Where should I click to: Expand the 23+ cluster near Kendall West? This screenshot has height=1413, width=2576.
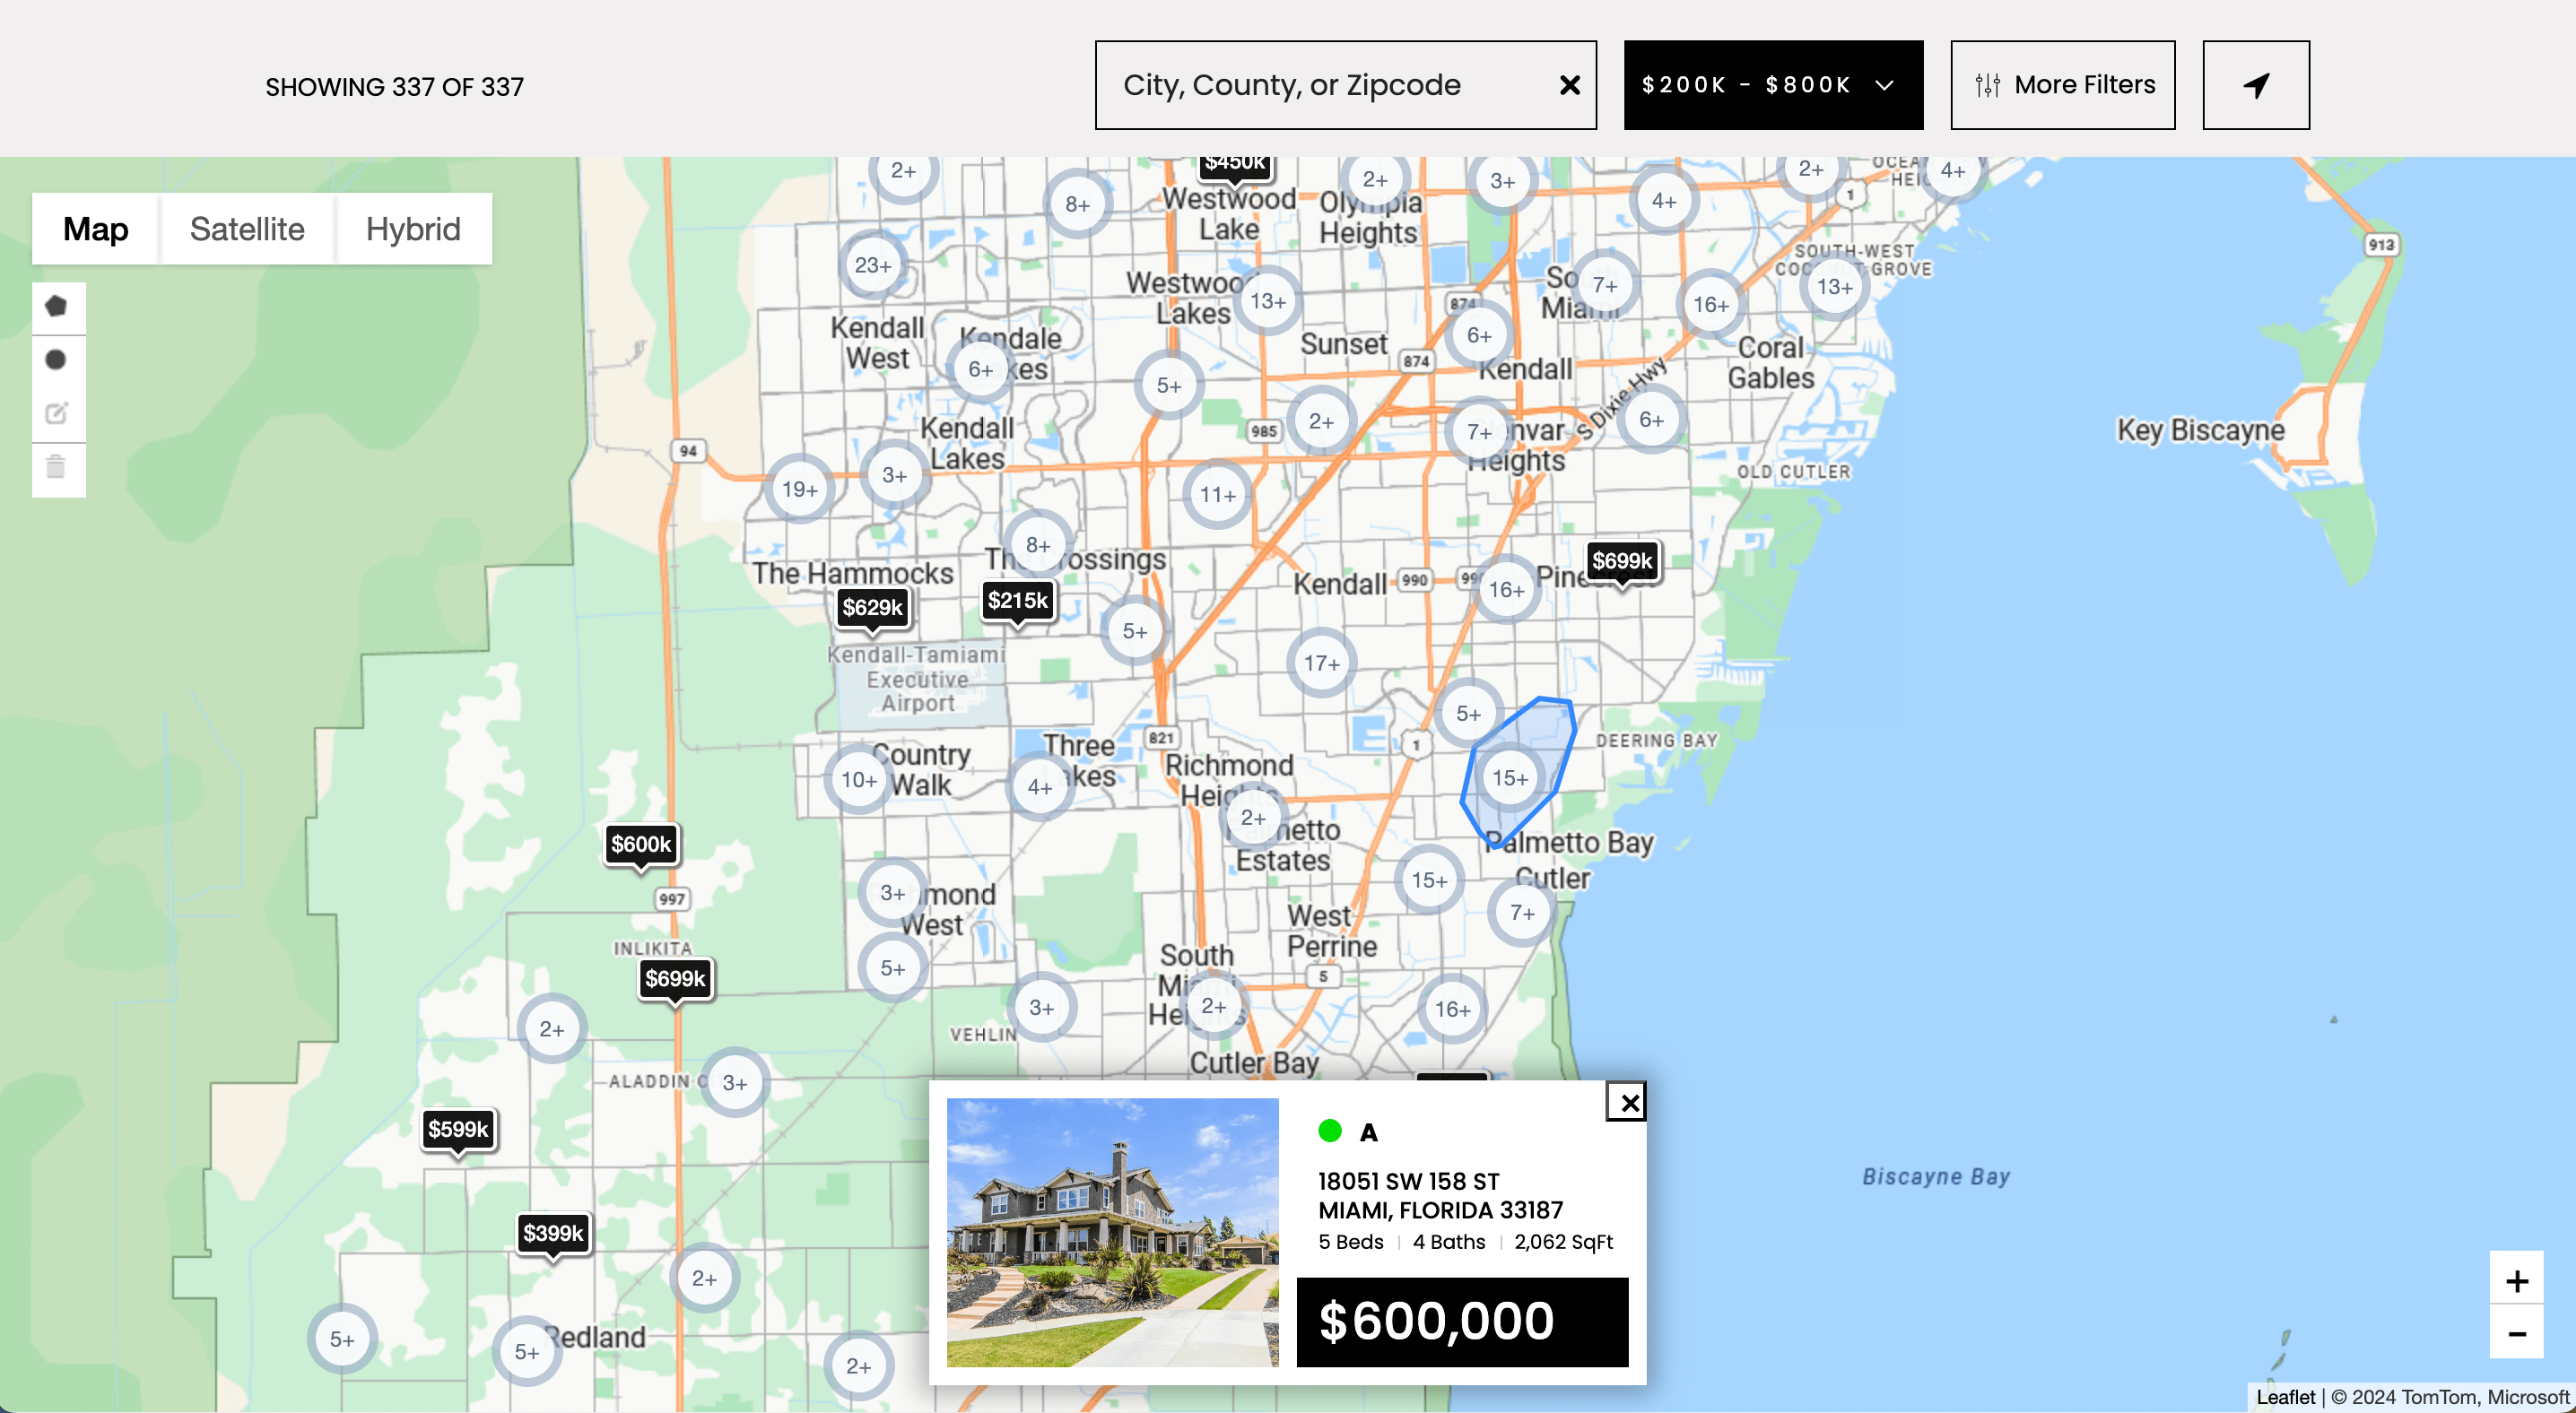[872, 265]
